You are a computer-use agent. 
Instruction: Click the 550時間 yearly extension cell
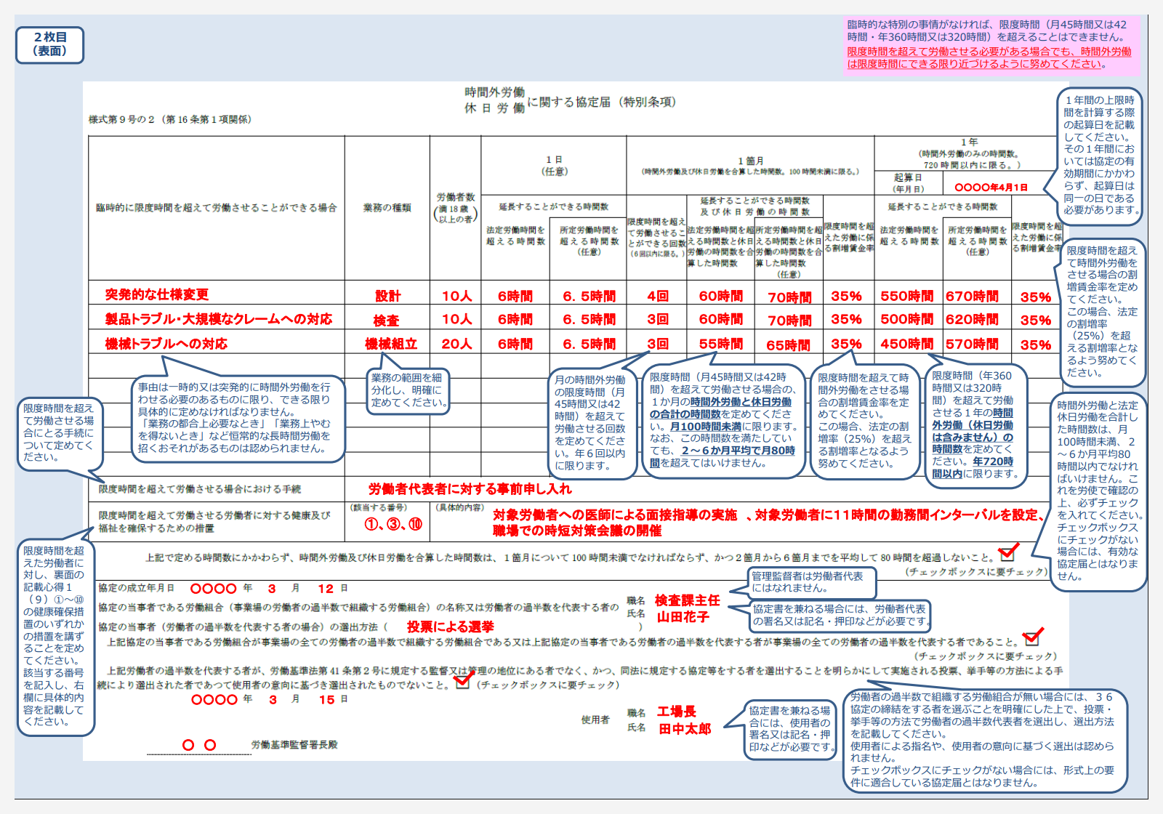coord(906,296)
